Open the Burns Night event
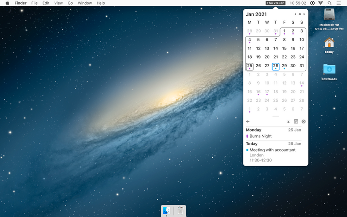The width and height of the screenshot is (347, 217). (260, 136)
